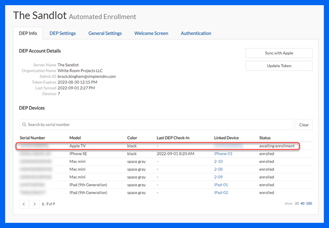
Task: Click the Linked Device column header
Action: (227, 138)
